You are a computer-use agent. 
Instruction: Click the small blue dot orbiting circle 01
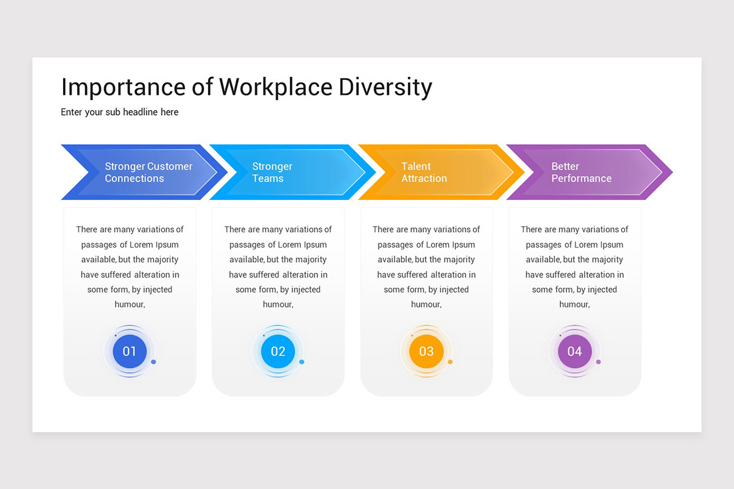coord(154,362)
